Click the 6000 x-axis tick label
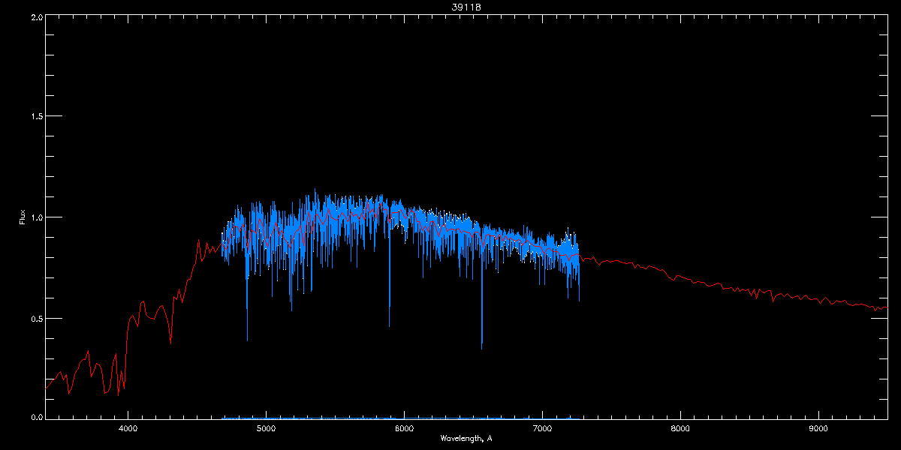Image resolution: width=901 pixels, height=450 pixels. 404,429
